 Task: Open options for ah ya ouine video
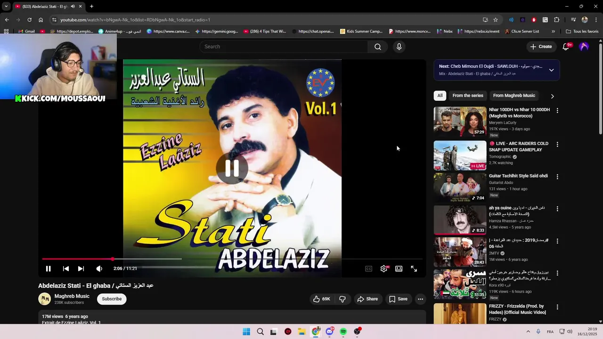[x=557, y=209]
